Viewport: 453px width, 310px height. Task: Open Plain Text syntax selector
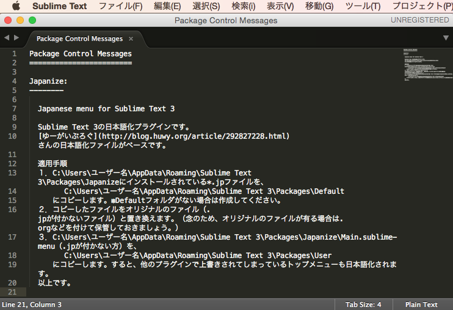tap(421, 304)
